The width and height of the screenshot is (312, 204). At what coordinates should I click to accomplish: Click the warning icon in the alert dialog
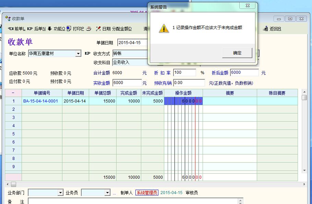coord(164,28)
